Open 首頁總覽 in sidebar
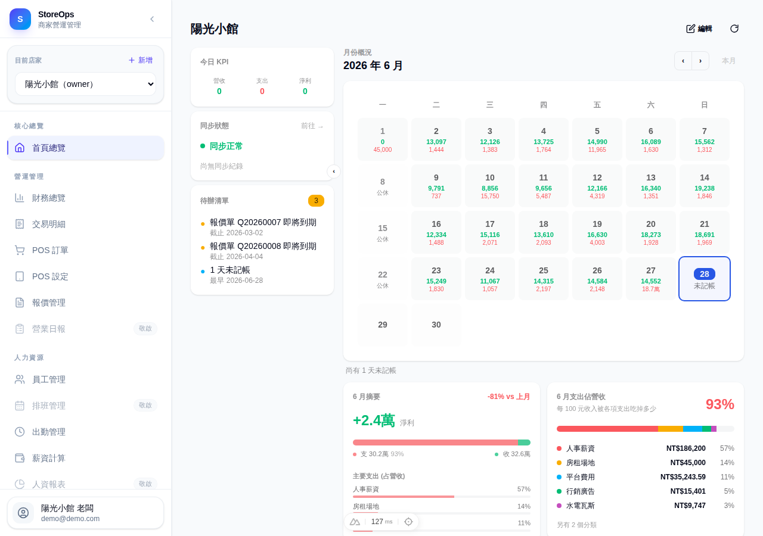The image size is (763, 536). pyautogui.click(x=85, y=148)
